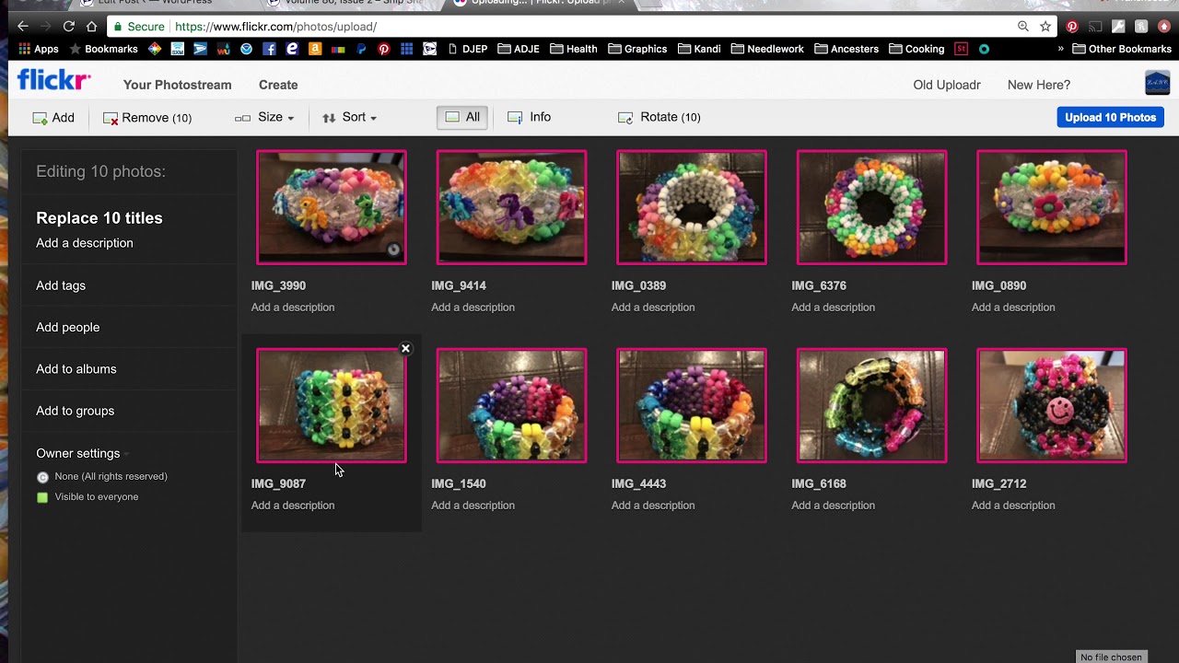Open the Cooking bookmarks folder
This screenshot has height=663, width=1179.
(x=916, y=49)
